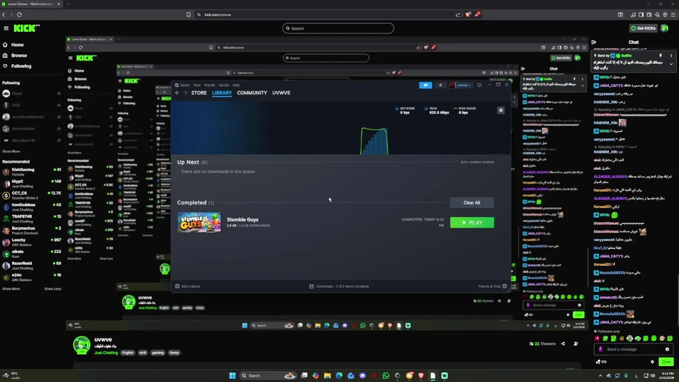The height and width of the screenshot is (382, 679).
Task: Open the UVWVE profile tab in Steam
Action: point(281,93)
